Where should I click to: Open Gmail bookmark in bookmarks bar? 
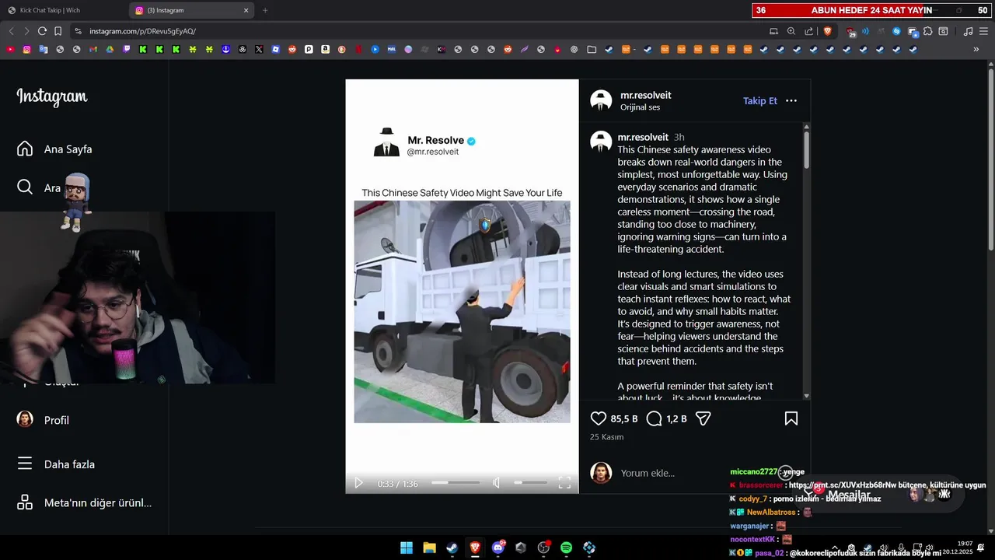tap(93, 49)
